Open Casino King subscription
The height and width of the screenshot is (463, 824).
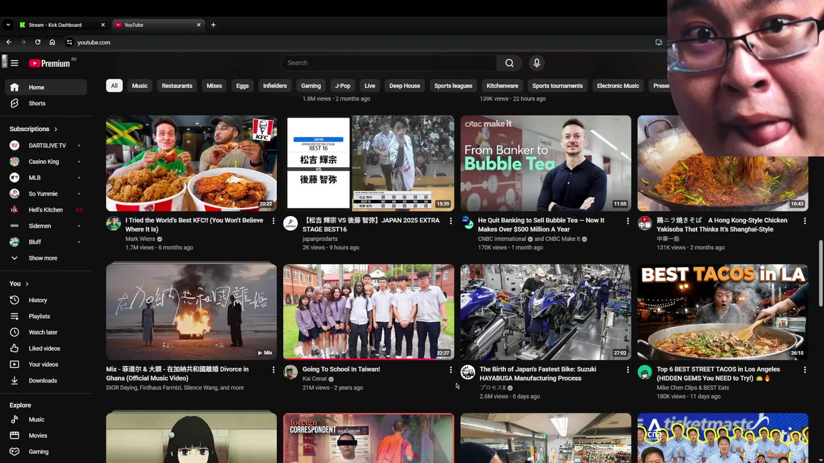[x=45, y=161]
